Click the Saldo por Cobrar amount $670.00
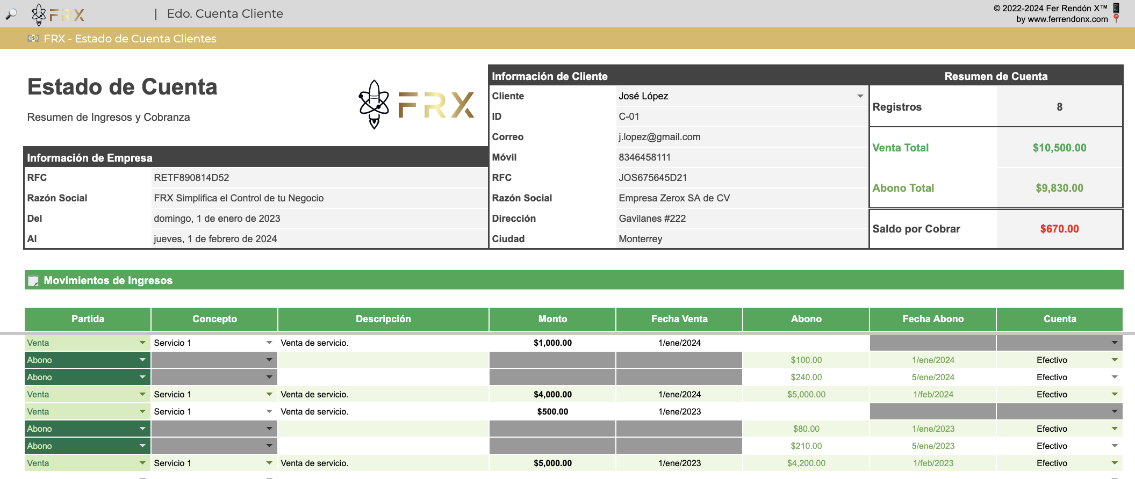The height and width of the screenshot is (479, 1135). tap(1059, 229)
